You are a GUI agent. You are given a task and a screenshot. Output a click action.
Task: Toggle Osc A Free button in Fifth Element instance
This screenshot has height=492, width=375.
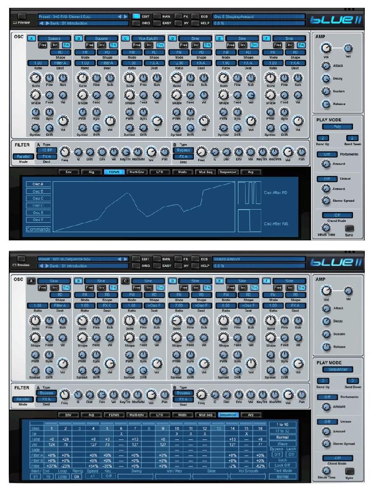42,45
